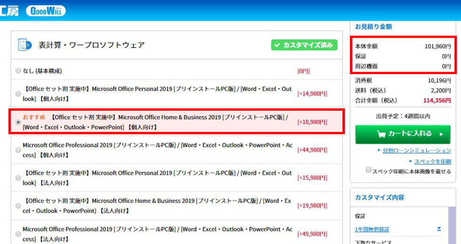Viewport: 461px width, 244px height.
Task: Enable スペック印刷に本体画像を載せる checkbox
Action: point(368,170)
